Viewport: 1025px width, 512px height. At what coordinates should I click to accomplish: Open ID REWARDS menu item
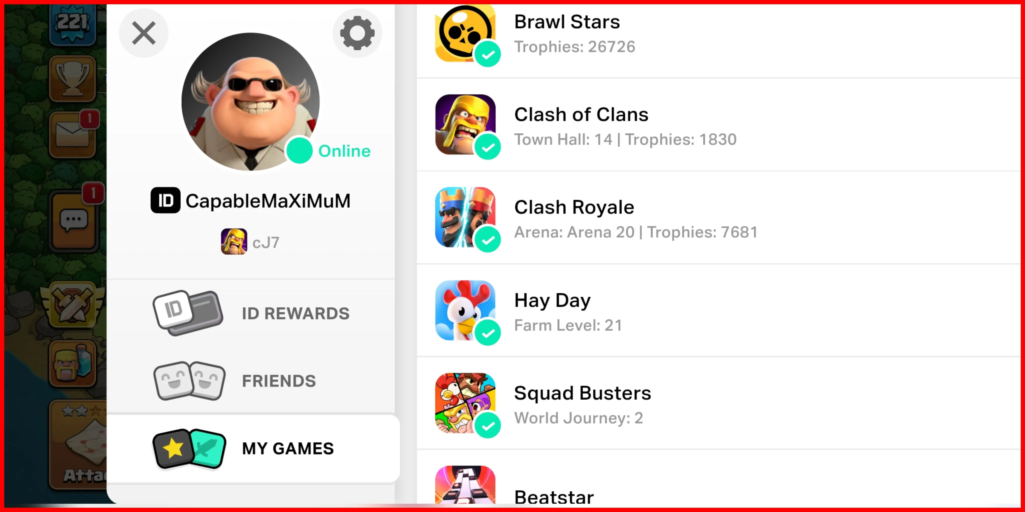251,313
